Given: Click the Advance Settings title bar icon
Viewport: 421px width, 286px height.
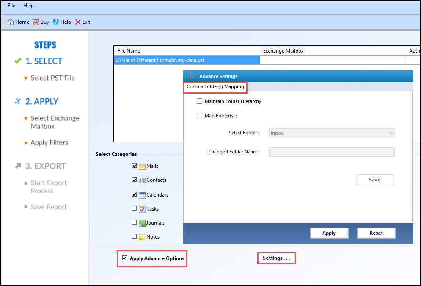Looking at the screenshot, I should point(191,76).
